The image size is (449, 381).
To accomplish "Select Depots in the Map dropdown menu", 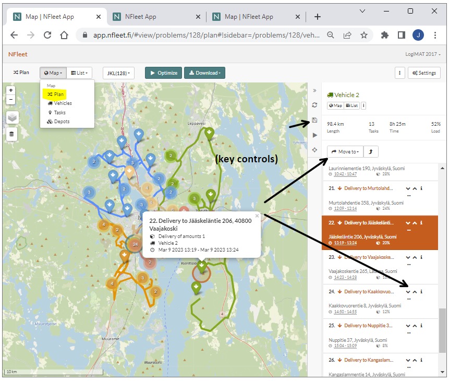I will pyautogui.click(x=58, y=122).
